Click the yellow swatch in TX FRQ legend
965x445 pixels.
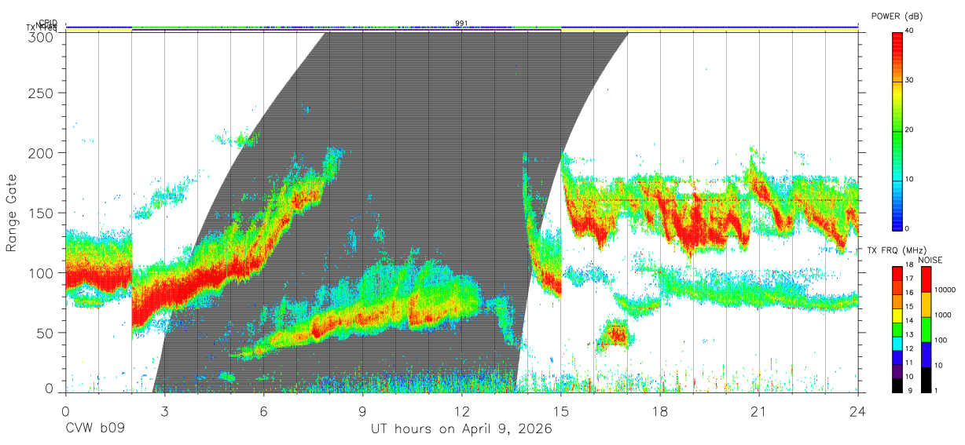pos(897,316)
